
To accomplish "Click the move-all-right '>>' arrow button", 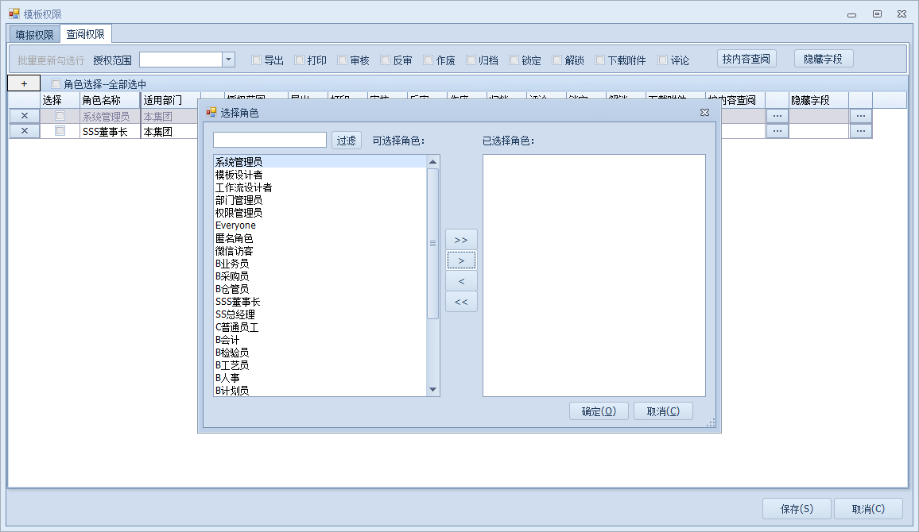I will [461, 239].
